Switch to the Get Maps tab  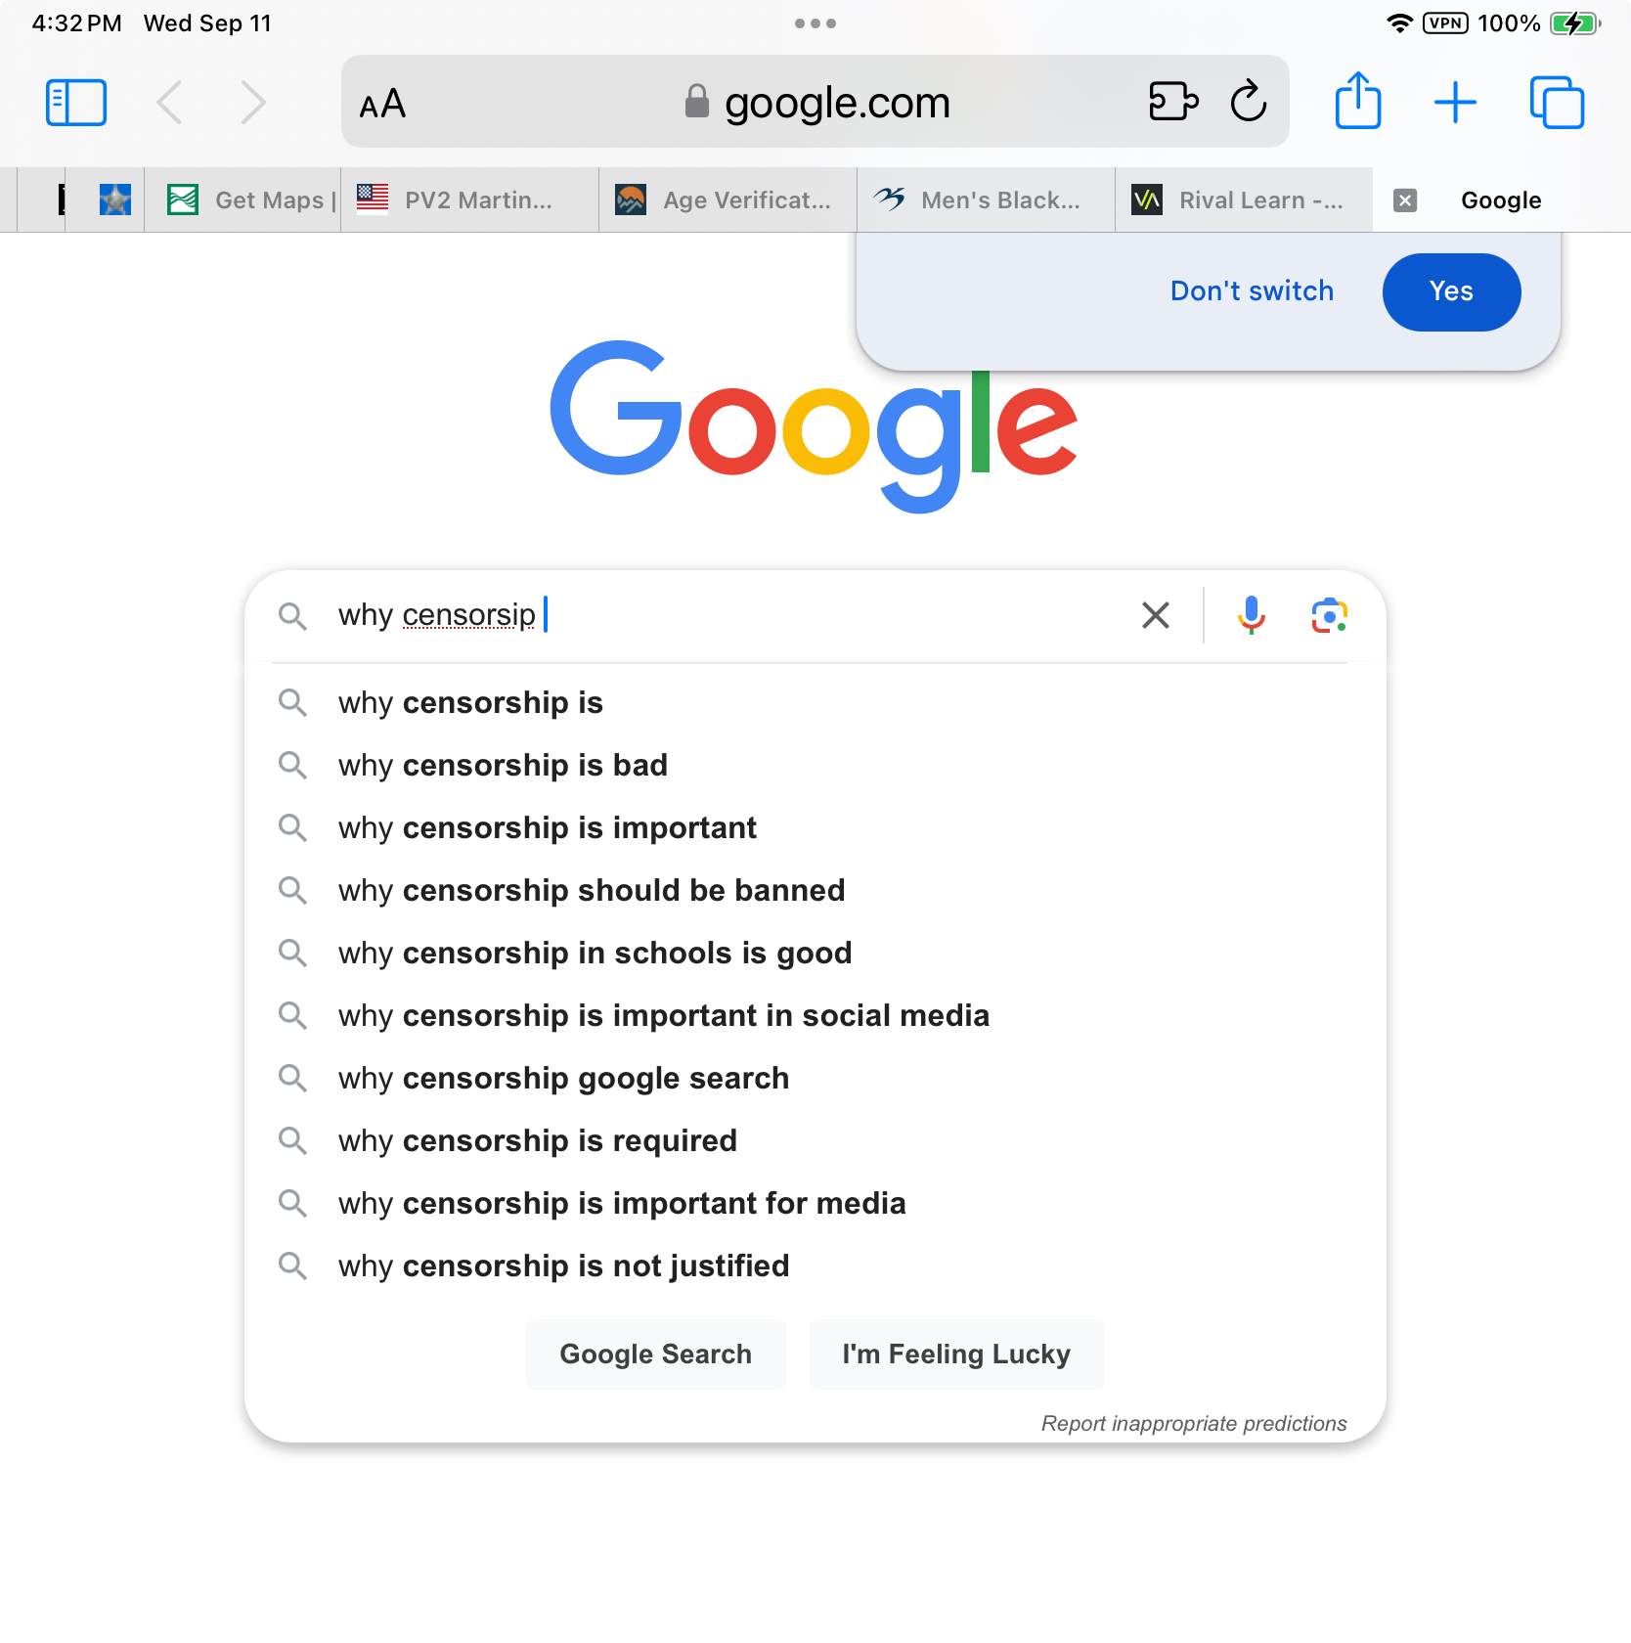point(252,200)
